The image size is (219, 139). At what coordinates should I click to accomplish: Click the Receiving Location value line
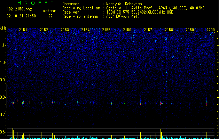(x=155, y=8)
